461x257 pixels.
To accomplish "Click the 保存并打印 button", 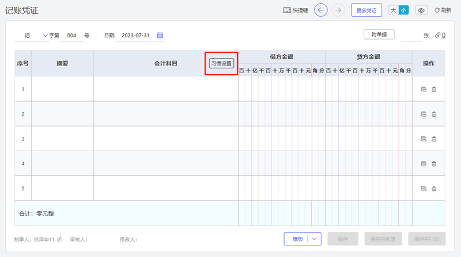I will pos(426,239).
